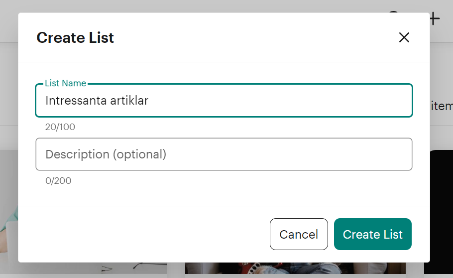The width and height of the screenshot is (453, 278).
Task: Open the guitar photo thumbnail below dialog
Action: pyautogui.click(x=295, y=268)
